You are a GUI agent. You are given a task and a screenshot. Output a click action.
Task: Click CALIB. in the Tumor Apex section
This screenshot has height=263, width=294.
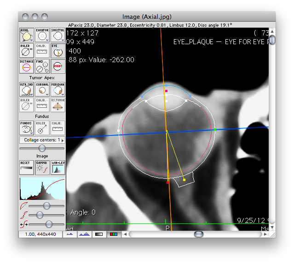click(42, 105)
